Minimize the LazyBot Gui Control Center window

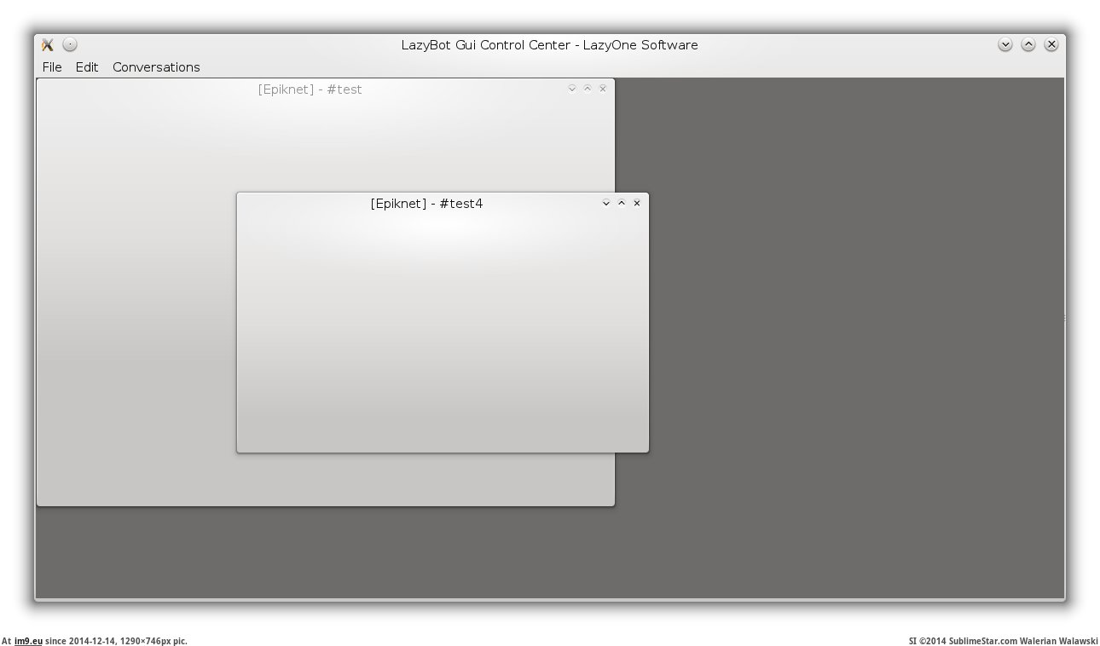tap(1005, 44)
